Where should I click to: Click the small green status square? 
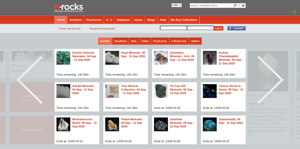(295, 11)
